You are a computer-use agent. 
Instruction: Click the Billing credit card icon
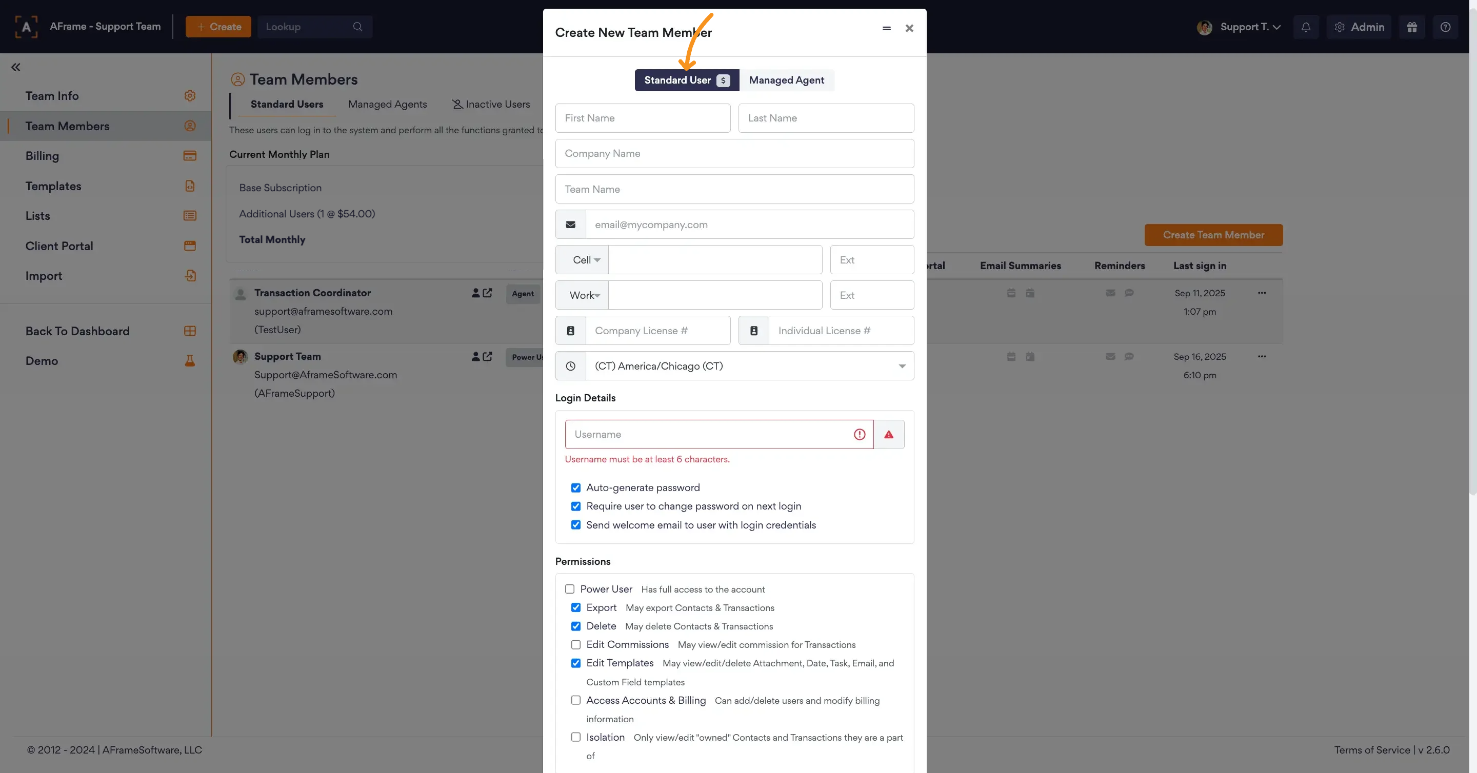[190, 156]
